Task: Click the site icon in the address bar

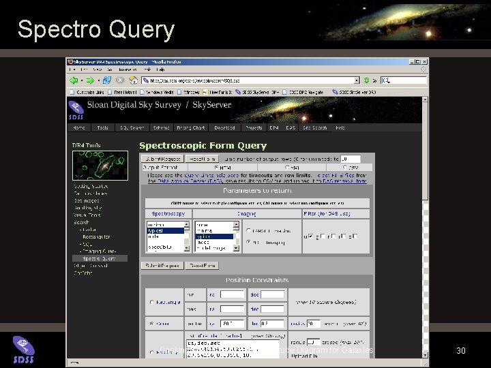Action: (x=146, y=80)
